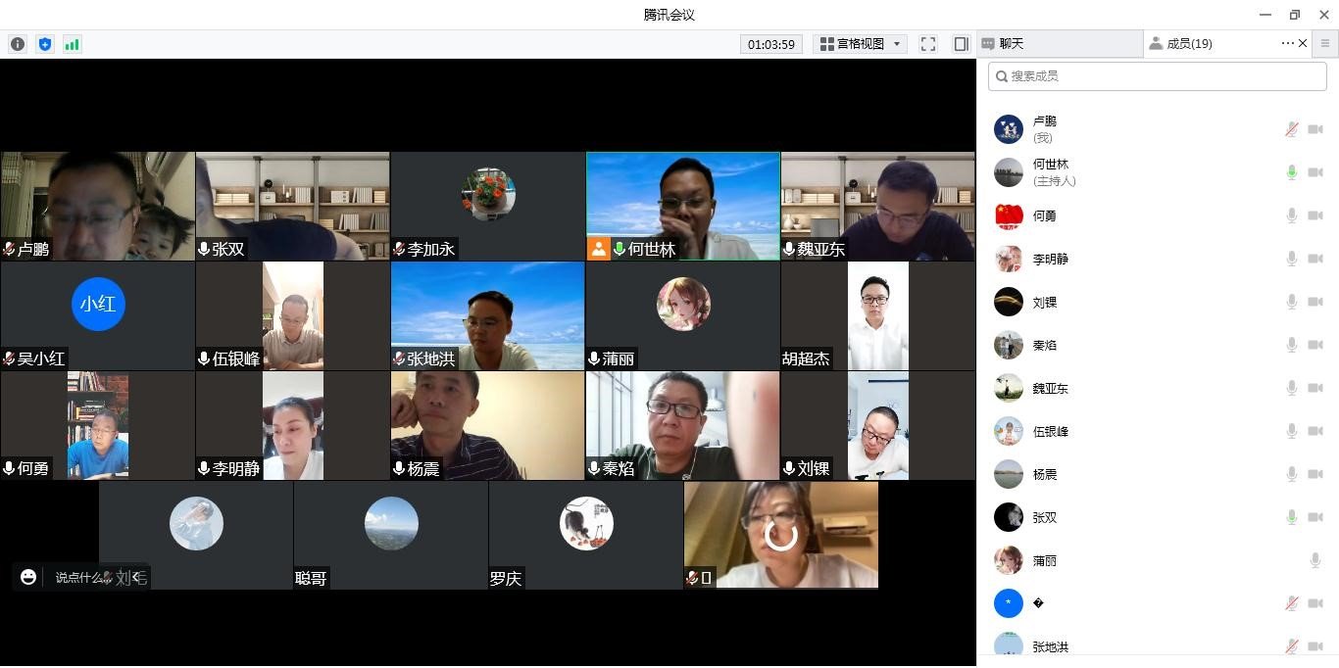Select 何世林's video tile
Viewport: 1339px width, 668px height.
tap(682, 206)
